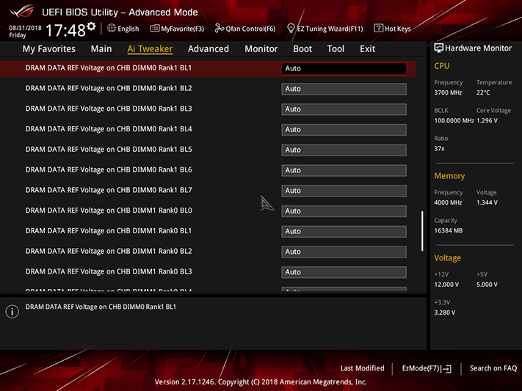Viewport: 522px width, 391px height.
Task: Click +3.3V reading 3.280 V
Action: coord(445,313)
